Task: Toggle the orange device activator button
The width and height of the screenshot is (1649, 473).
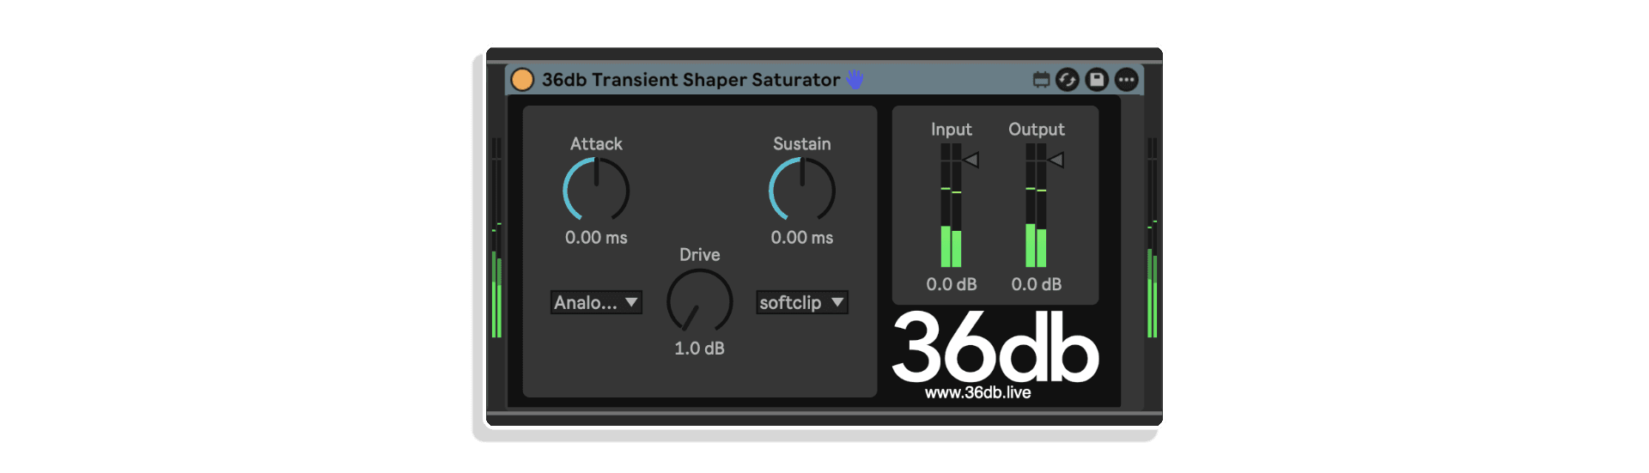Action: pyautogui.click(x=522, y=80)
